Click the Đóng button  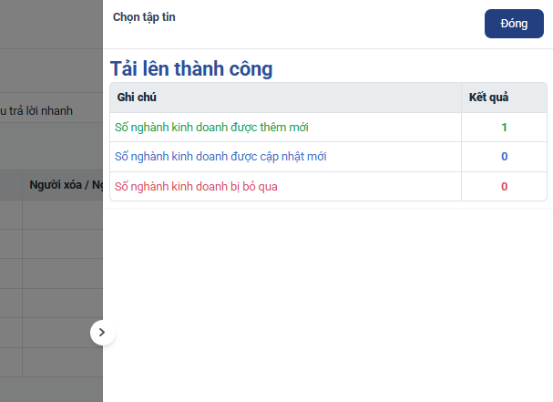pyautogui.click(x=514, y=24)
